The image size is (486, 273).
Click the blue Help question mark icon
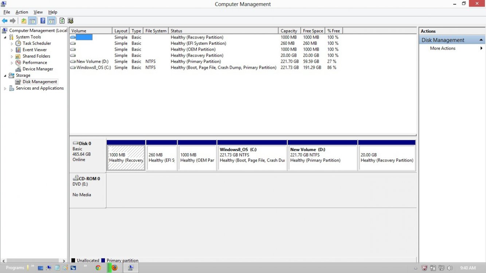pos(43,21)
